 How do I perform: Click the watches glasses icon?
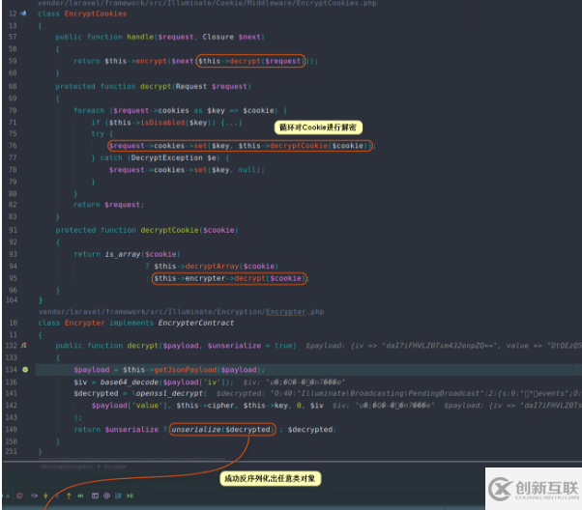[107, 496]
